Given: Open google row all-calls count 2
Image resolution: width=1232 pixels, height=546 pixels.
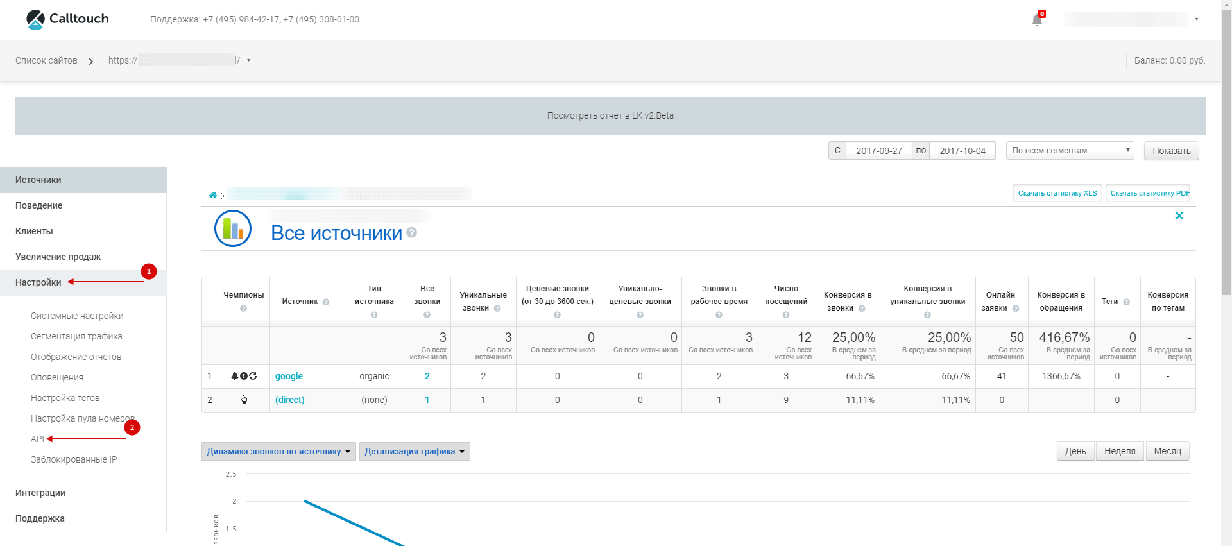Looking at the screenshot, I should pos(427,376).
